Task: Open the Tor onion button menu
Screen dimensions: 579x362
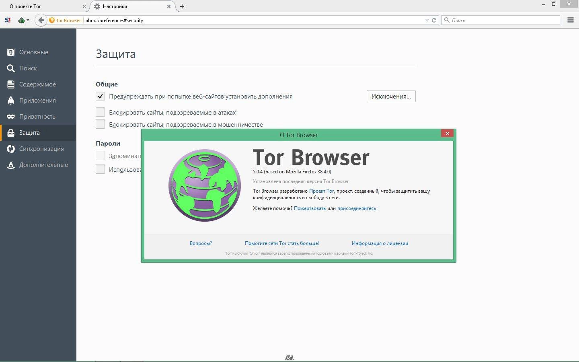Action: 24,20
